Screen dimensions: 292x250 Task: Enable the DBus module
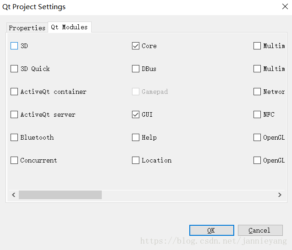click(136, 69)
